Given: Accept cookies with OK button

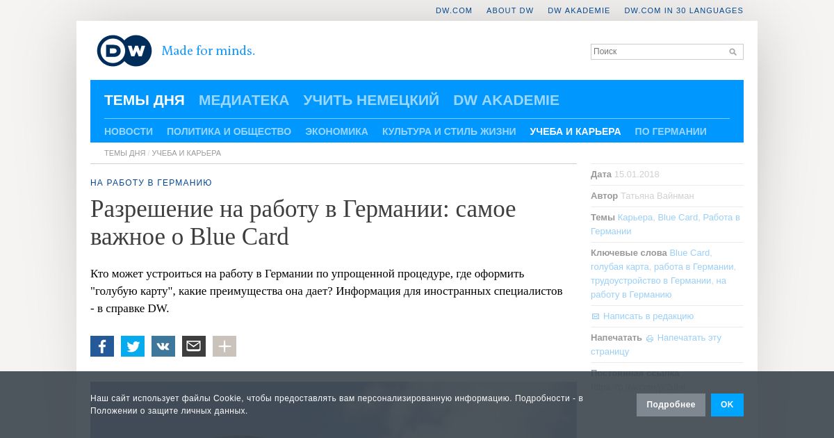Looking at the screenshot, I should point(727,405).
